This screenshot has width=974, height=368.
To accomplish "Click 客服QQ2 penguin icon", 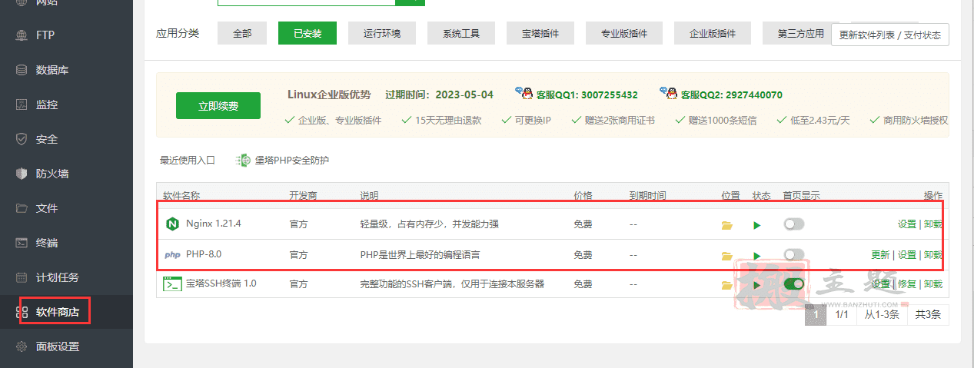I will coord(669,93).
